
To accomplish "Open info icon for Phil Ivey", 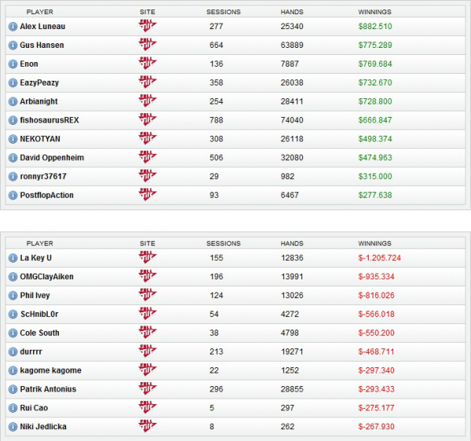I will [13, 295].
